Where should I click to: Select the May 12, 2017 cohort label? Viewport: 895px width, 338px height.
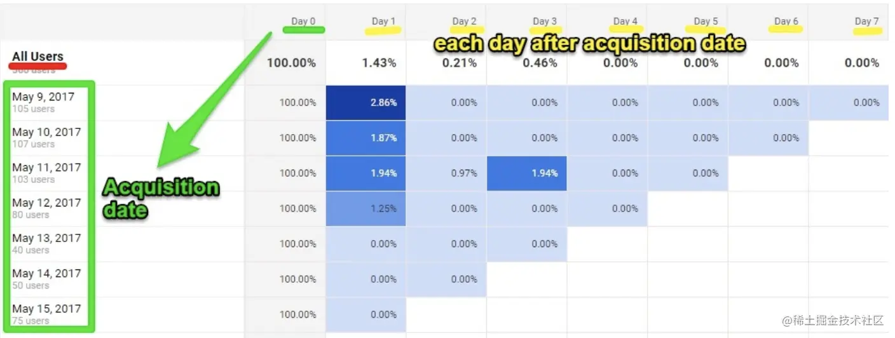[46, 203]
